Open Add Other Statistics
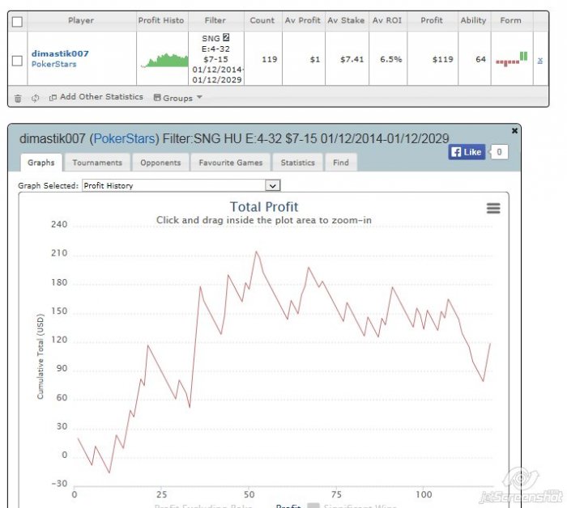The width and height of the screenshot is (567, 508). click(x=96, y=97)
